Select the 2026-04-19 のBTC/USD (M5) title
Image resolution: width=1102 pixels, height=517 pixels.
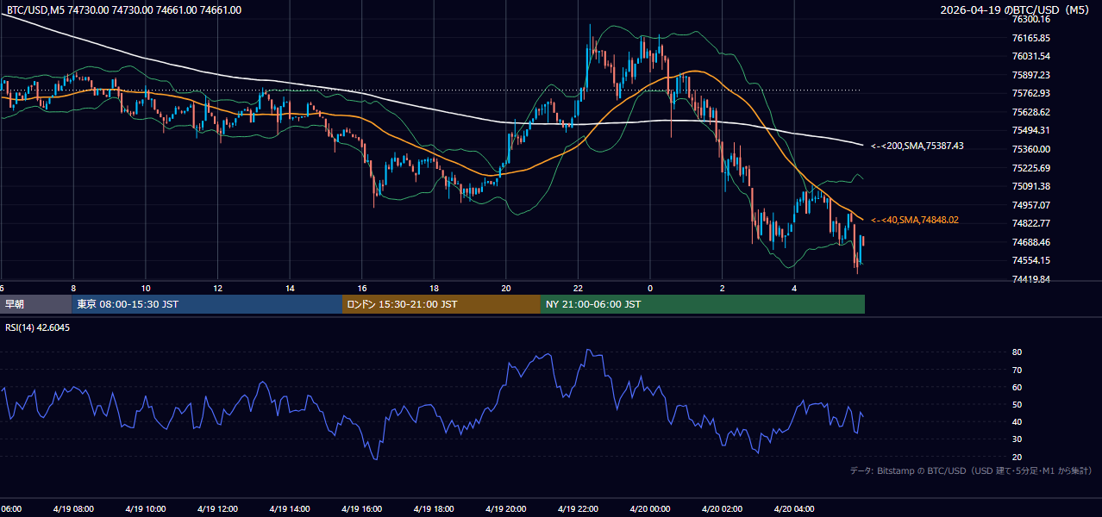coord(1015,10)
